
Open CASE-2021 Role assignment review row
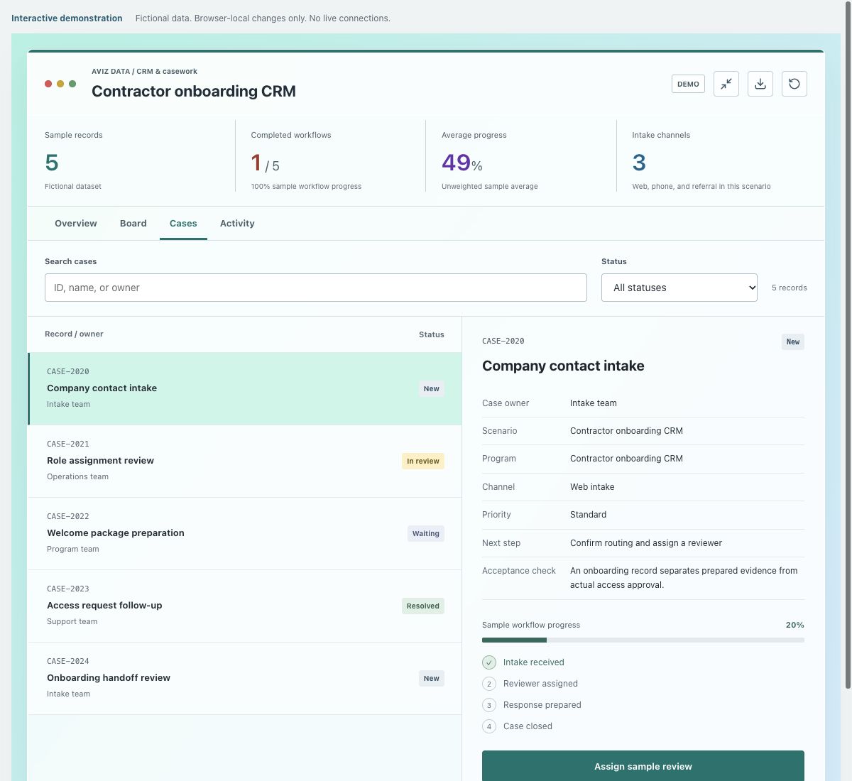(245, 461)
